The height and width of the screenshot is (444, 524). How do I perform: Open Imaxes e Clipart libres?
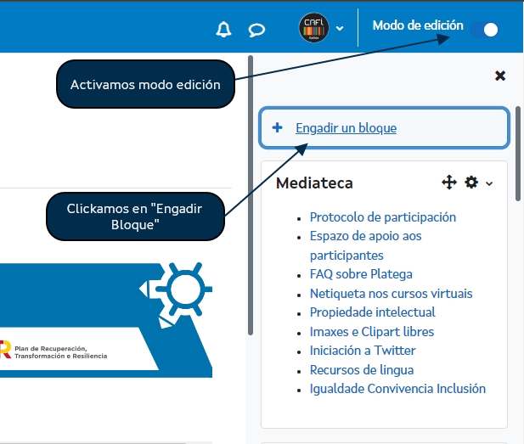click(x=371, y=332)
